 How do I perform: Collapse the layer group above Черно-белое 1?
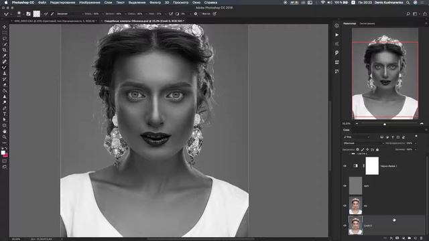[x=350, y=153]
